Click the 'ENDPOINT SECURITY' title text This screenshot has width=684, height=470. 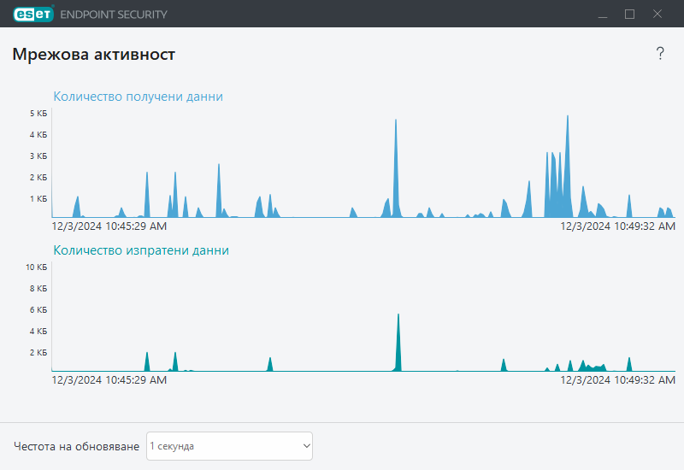(x=114, y=15)
